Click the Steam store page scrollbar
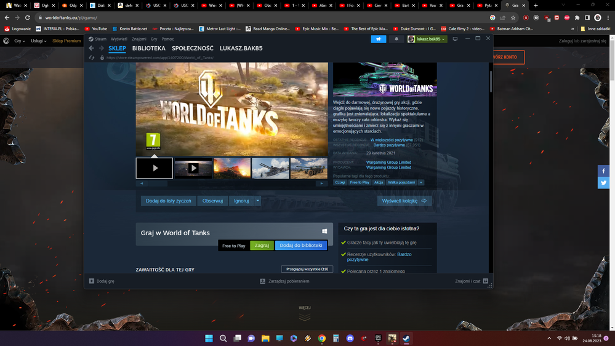 (491, 81)
